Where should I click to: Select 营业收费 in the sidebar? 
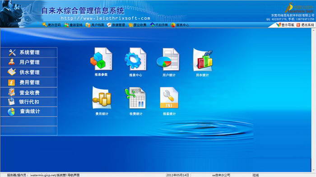29,92
